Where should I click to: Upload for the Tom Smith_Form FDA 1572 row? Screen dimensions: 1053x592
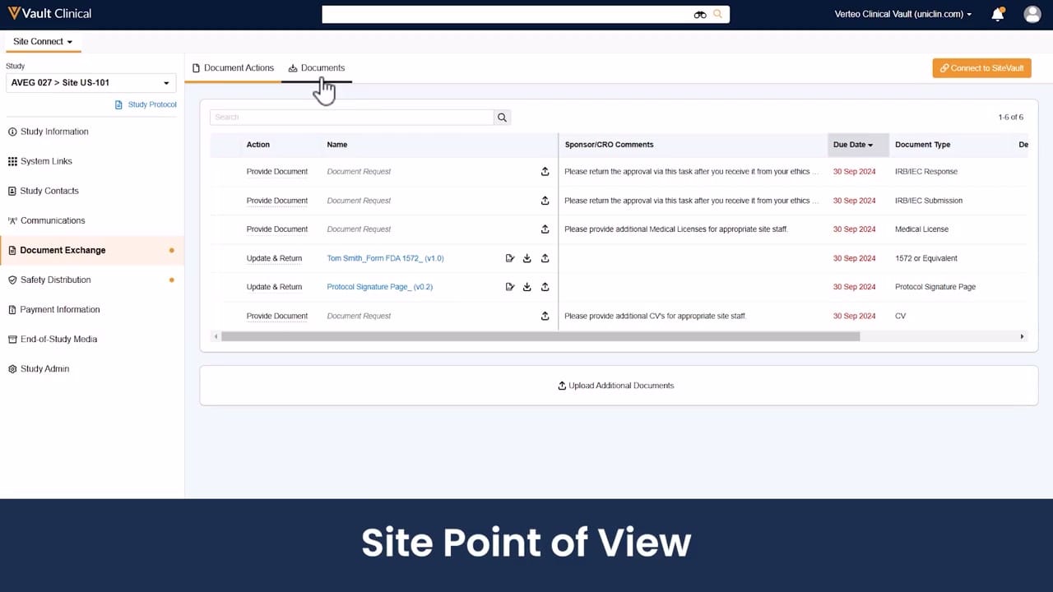point(545,258)
